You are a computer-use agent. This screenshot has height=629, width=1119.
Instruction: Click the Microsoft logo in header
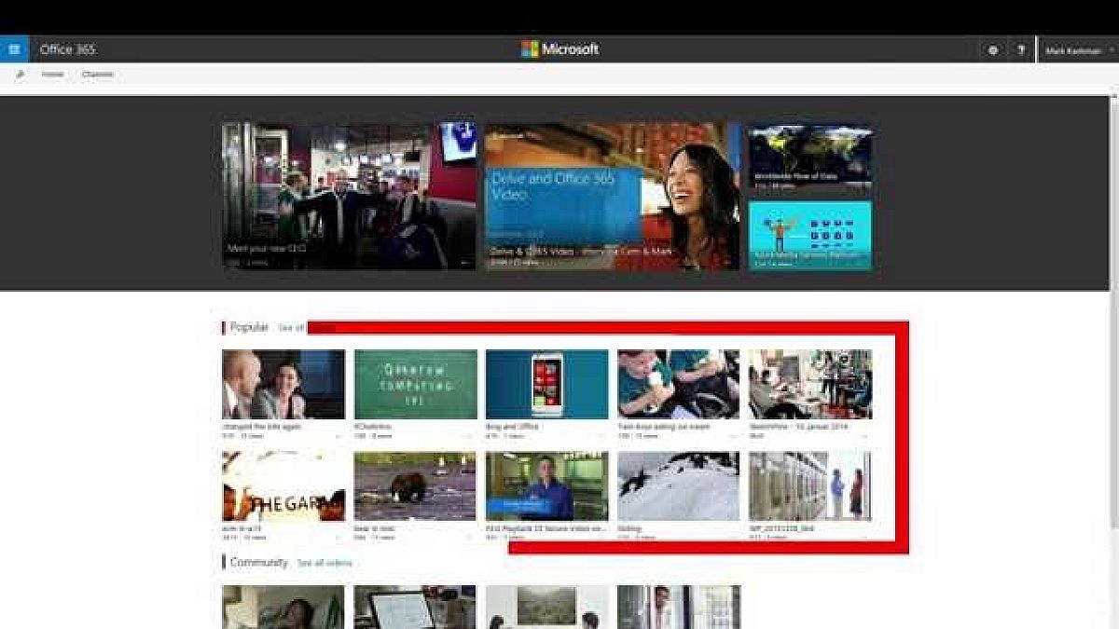coord(559,49)
